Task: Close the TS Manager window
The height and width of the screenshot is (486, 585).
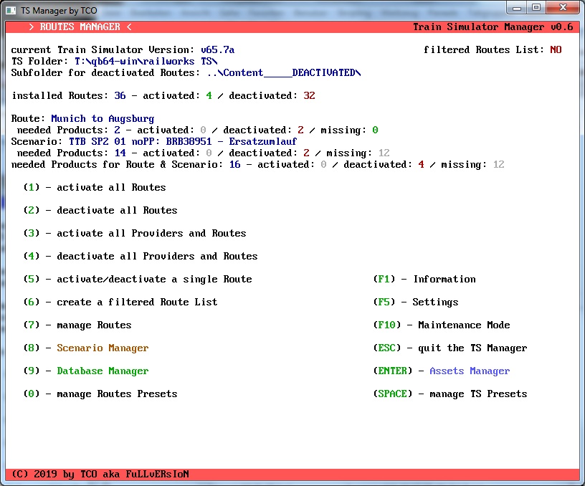Action: (563, 8)
